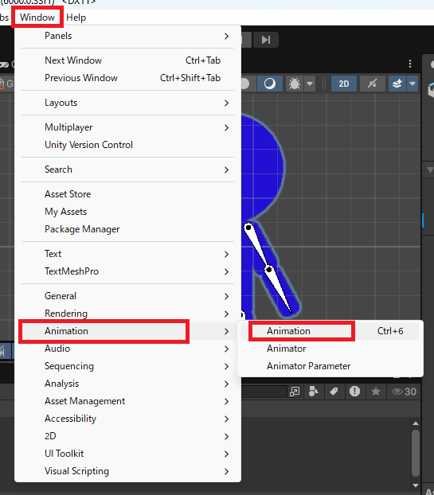Screen dimensions: 434x495
Task: Open the Help menu
Action: coord(76,18)
